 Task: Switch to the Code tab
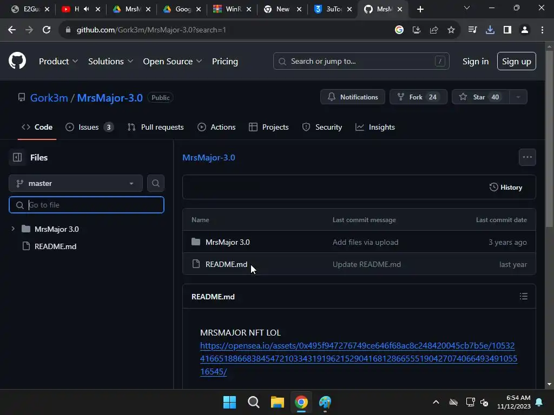coord(37,127)
